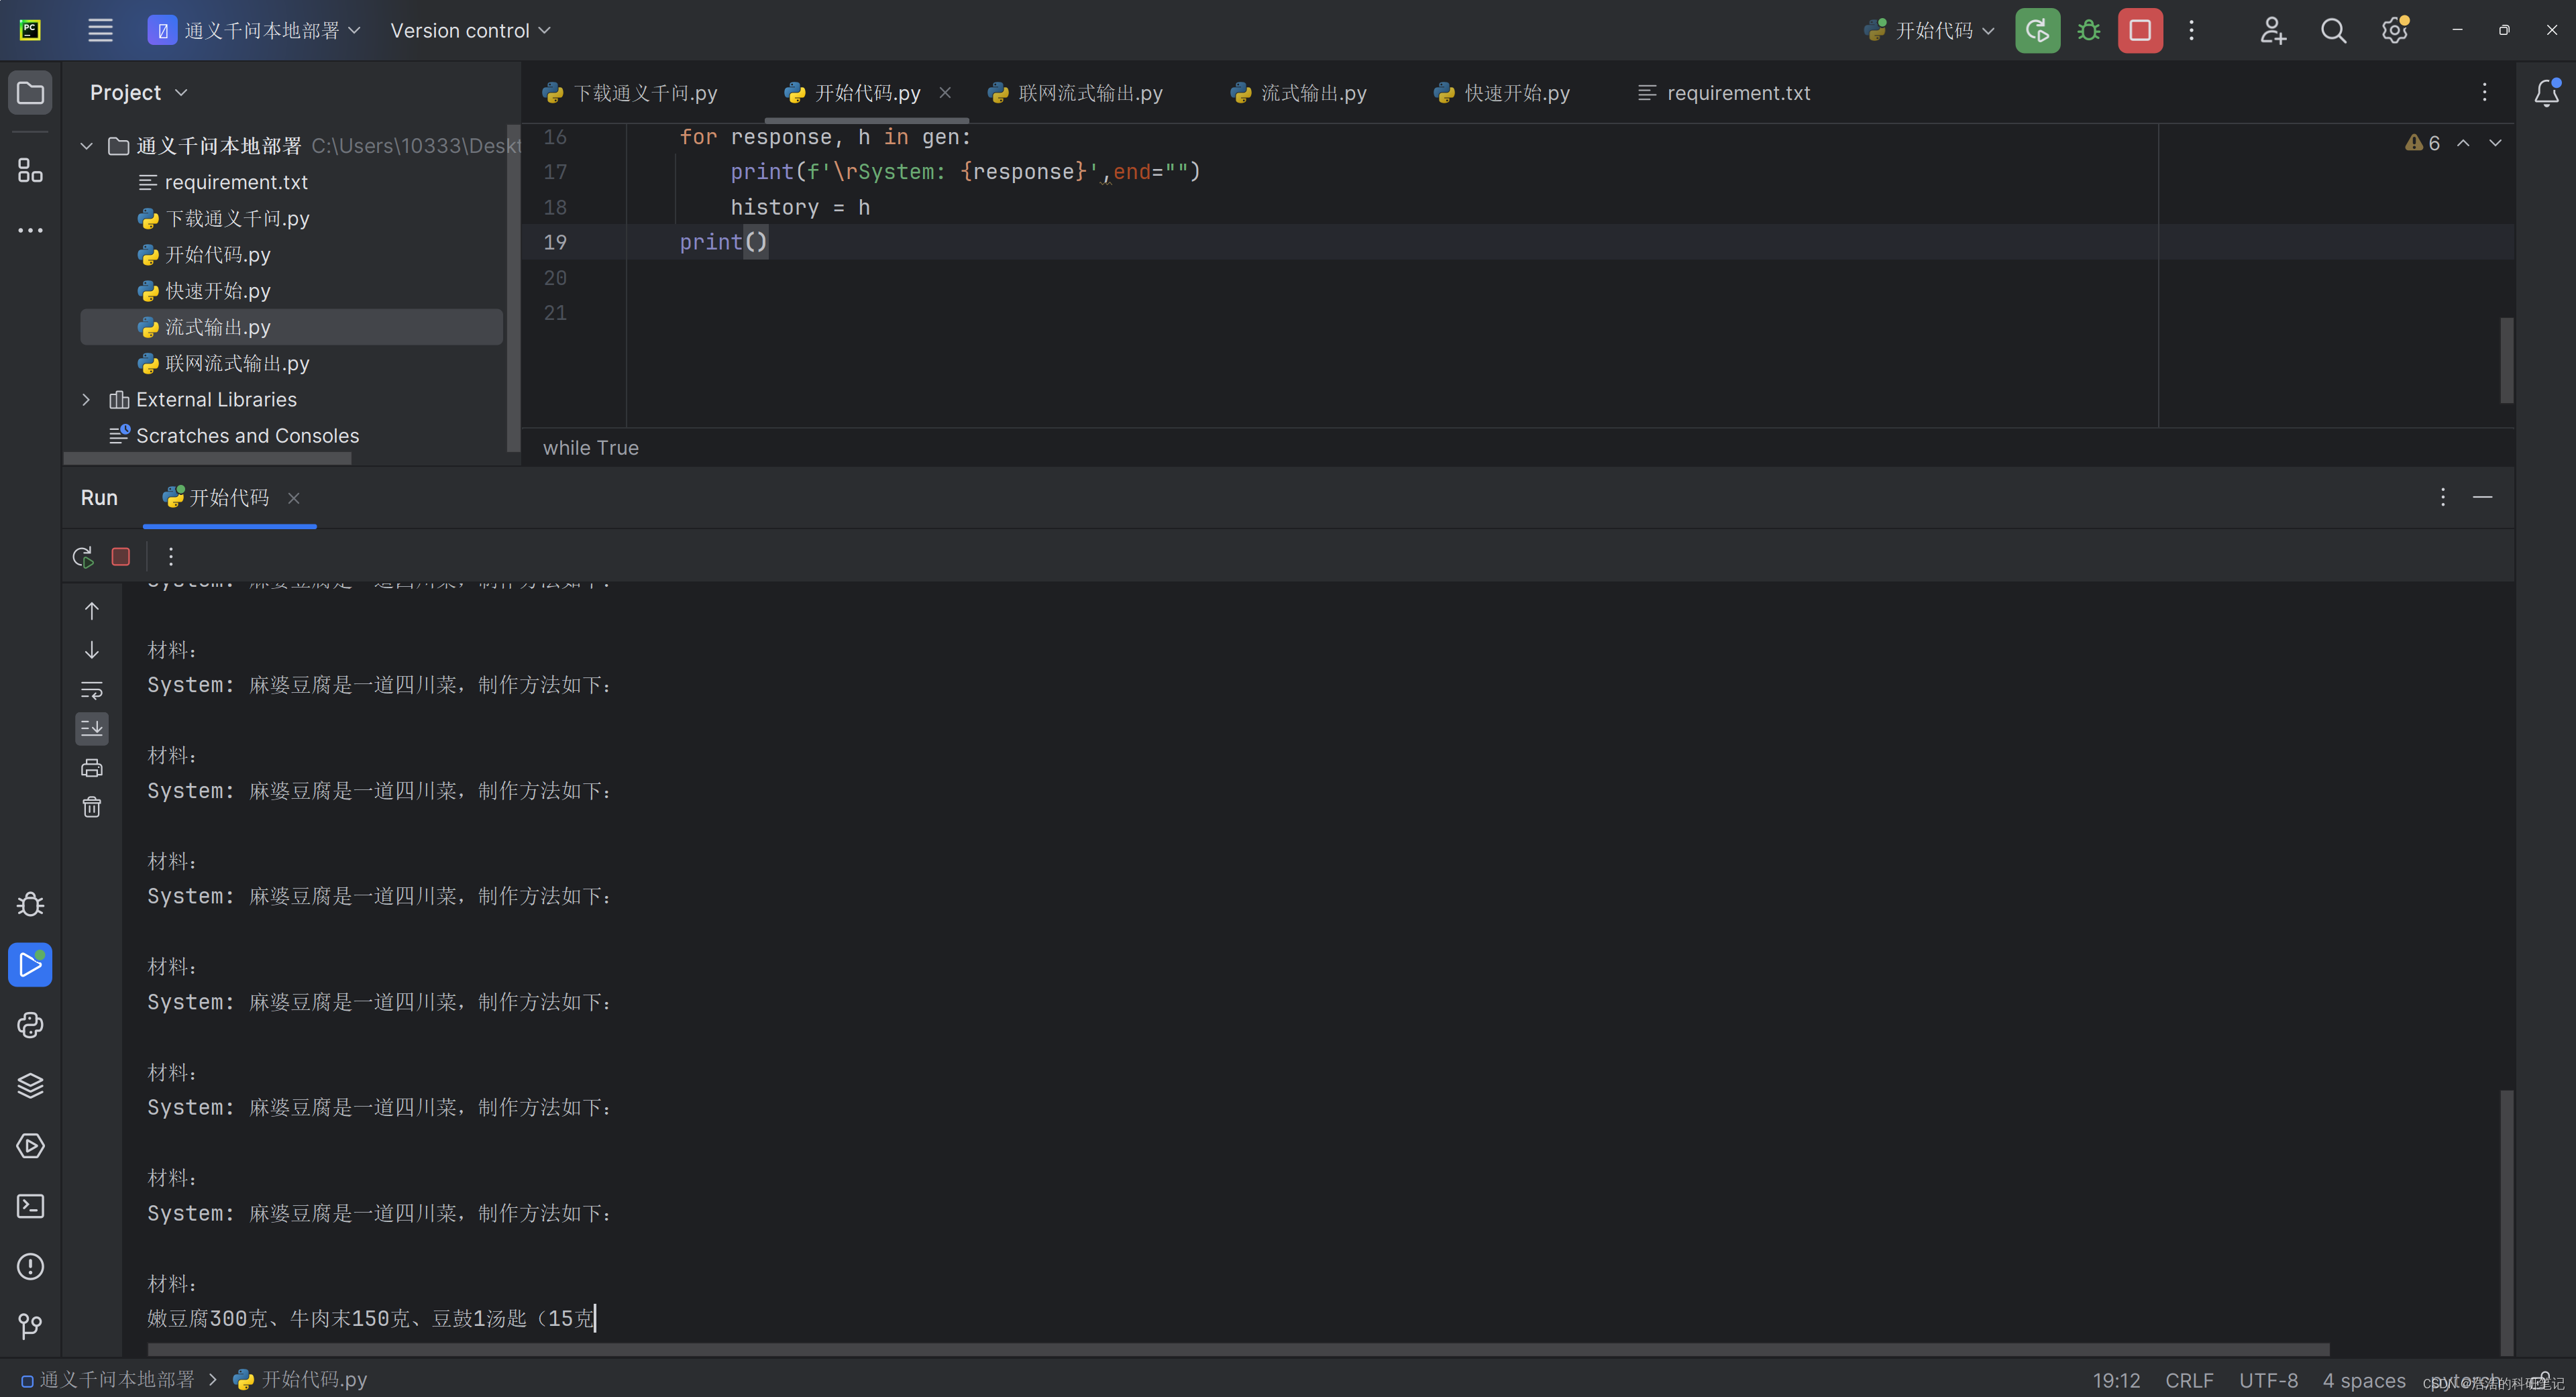2576x1397 pixels.
Task: Click 4 spaces indent setting
Action: tap(2363, 1380)
